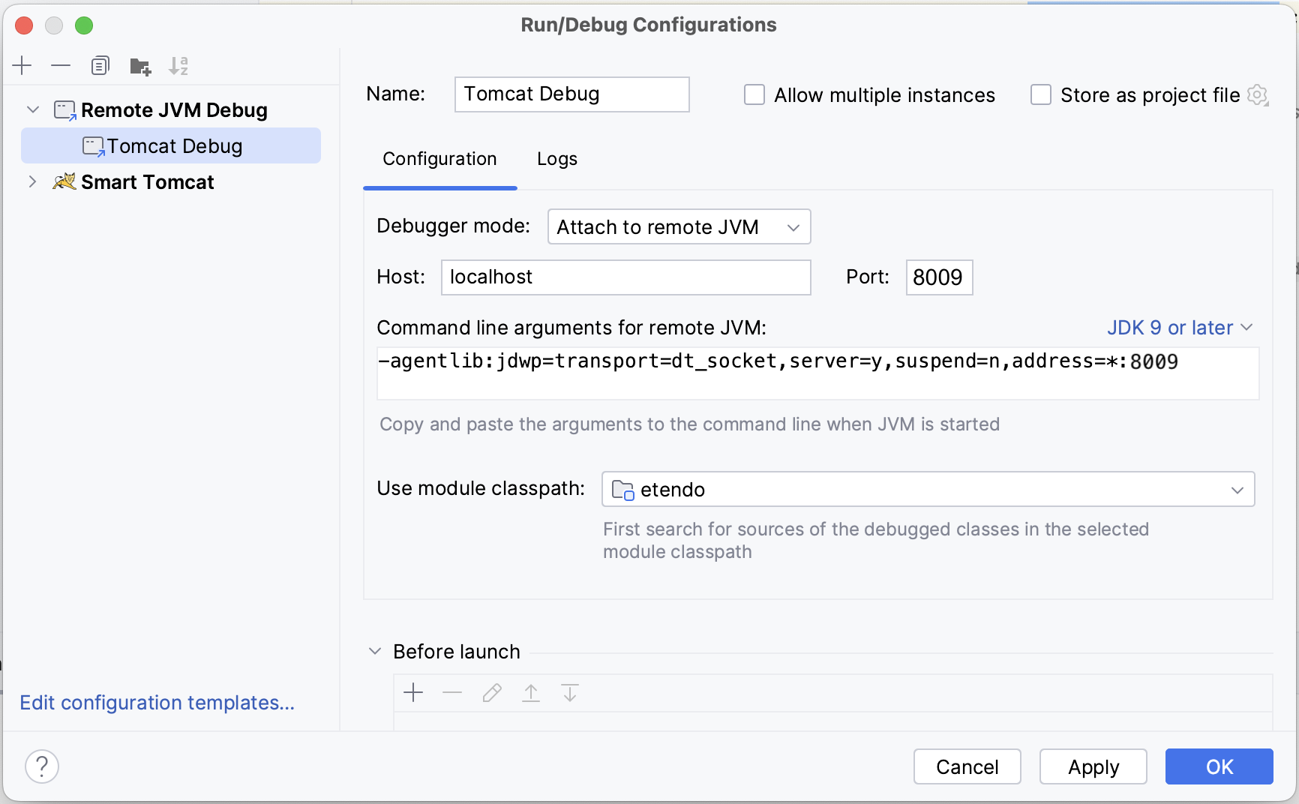Expand the Smart Tomcat node
The height and width of the screenshot is (804, 1299).
(x=32, y=181)
